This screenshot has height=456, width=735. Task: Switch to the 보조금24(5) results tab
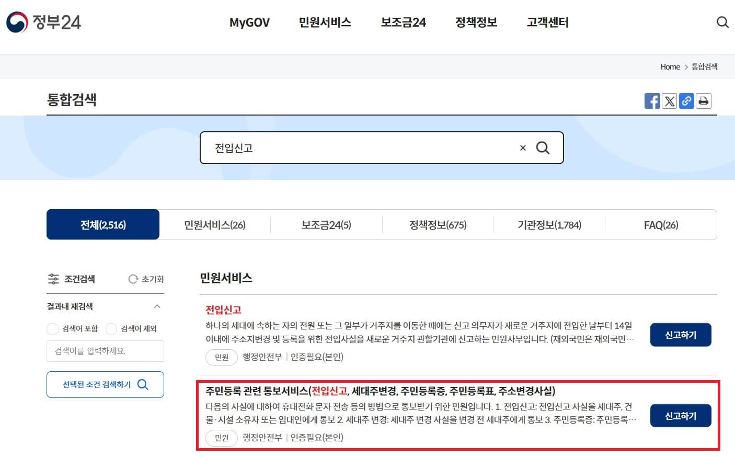(x=325, y=225)
